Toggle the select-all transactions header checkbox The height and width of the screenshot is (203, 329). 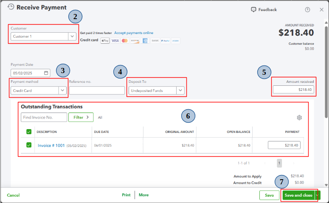point(29,132)
